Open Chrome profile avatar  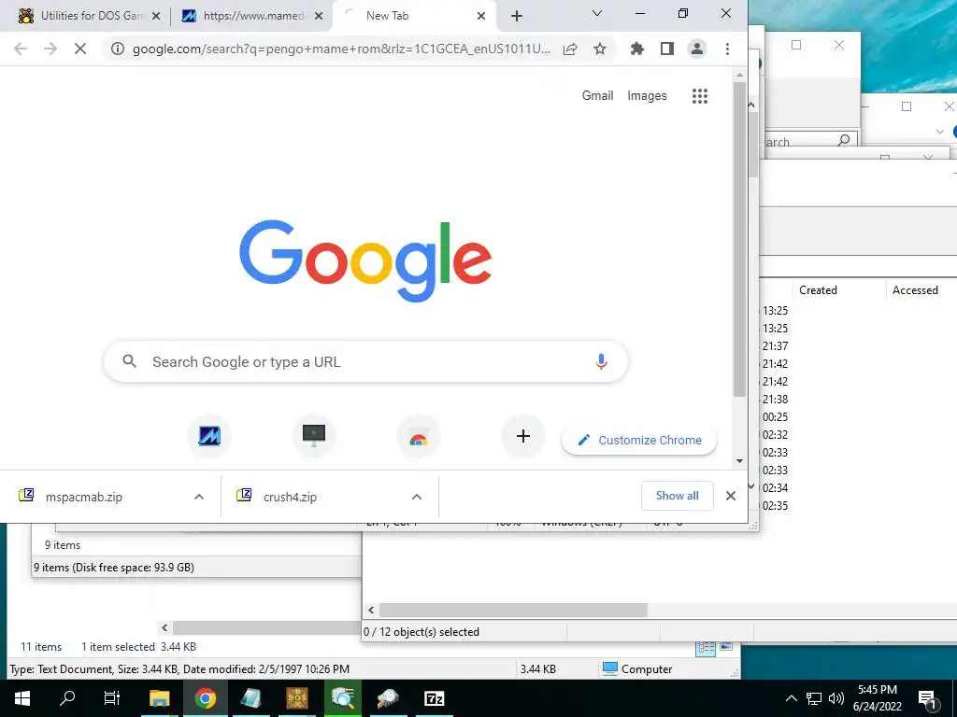[x=697, y=49]
